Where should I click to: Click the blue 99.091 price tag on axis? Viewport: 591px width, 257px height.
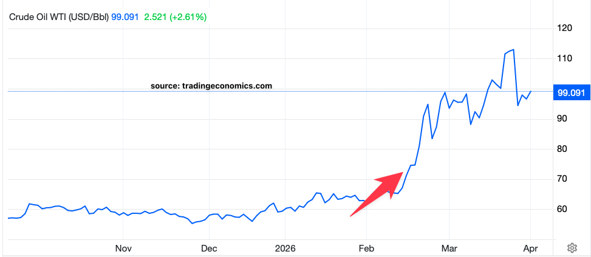[570, 92]
